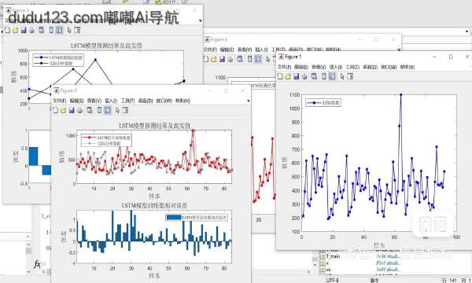Image resolution: width=472 pixels, height=283 pixels.
Task: Click dock arrow on Figure 2 menu bar
Action: point(249,101)
